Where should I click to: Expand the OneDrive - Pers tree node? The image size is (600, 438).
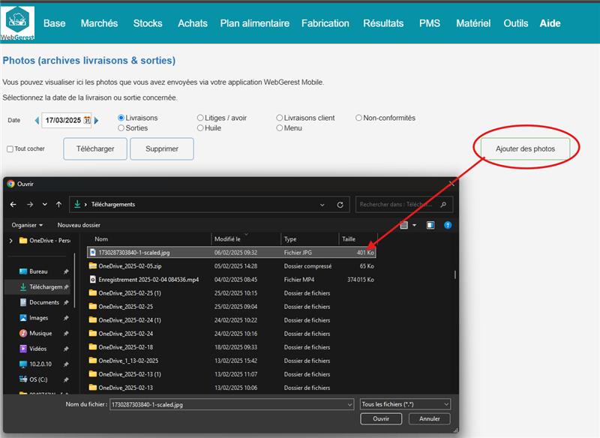click(x=10, y=241)
